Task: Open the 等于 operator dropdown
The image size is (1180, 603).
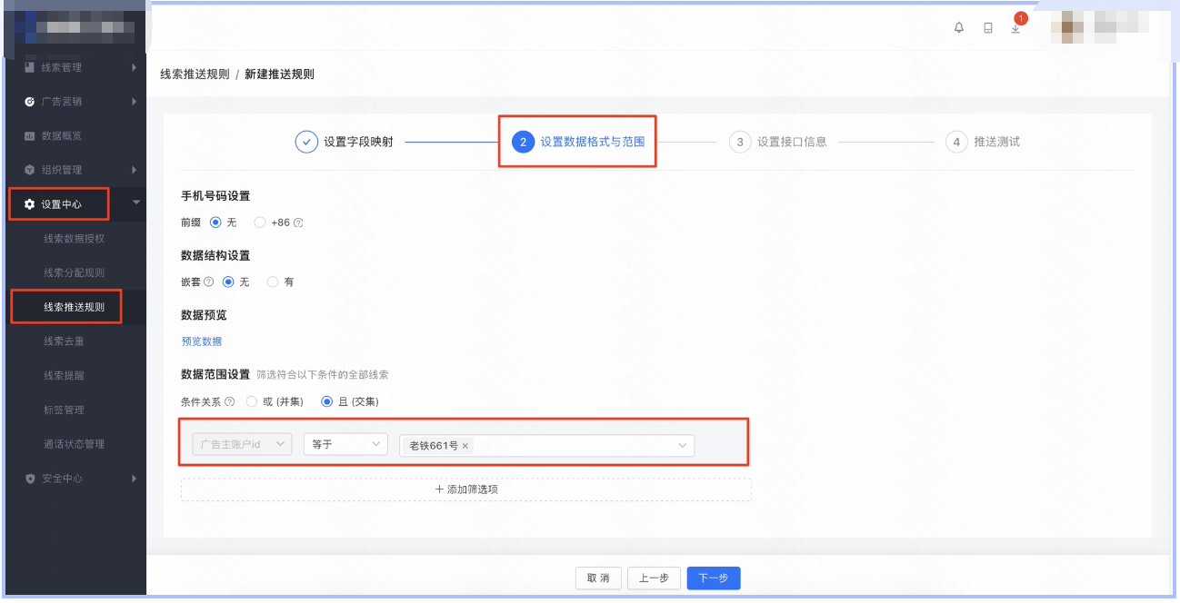Action: point(345,444)
